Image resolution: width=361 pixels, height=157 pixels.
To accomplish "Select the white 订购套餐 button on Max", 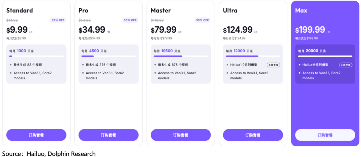I will pyautogui.click(x=325, y=135).
